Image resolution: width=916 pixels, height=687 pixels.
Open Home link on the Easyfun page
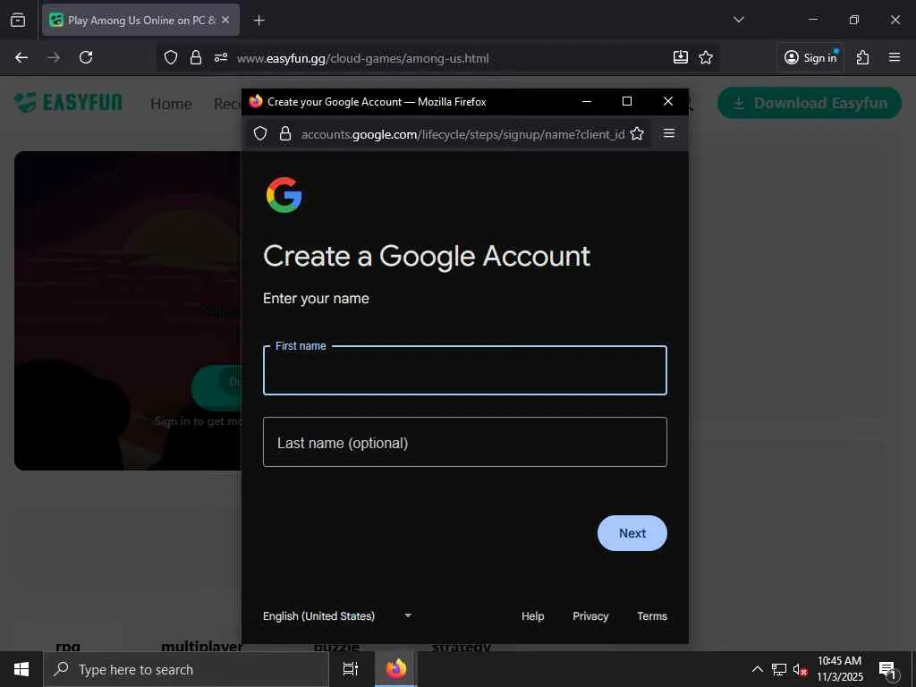[x=171, y=104]
